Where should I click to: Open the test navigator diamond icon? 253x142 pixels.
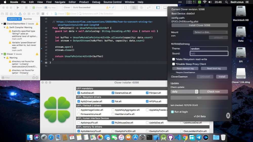25,14
